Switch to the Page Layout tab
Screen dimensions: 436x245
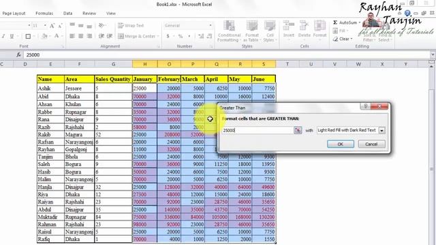(x=14, y=14)
